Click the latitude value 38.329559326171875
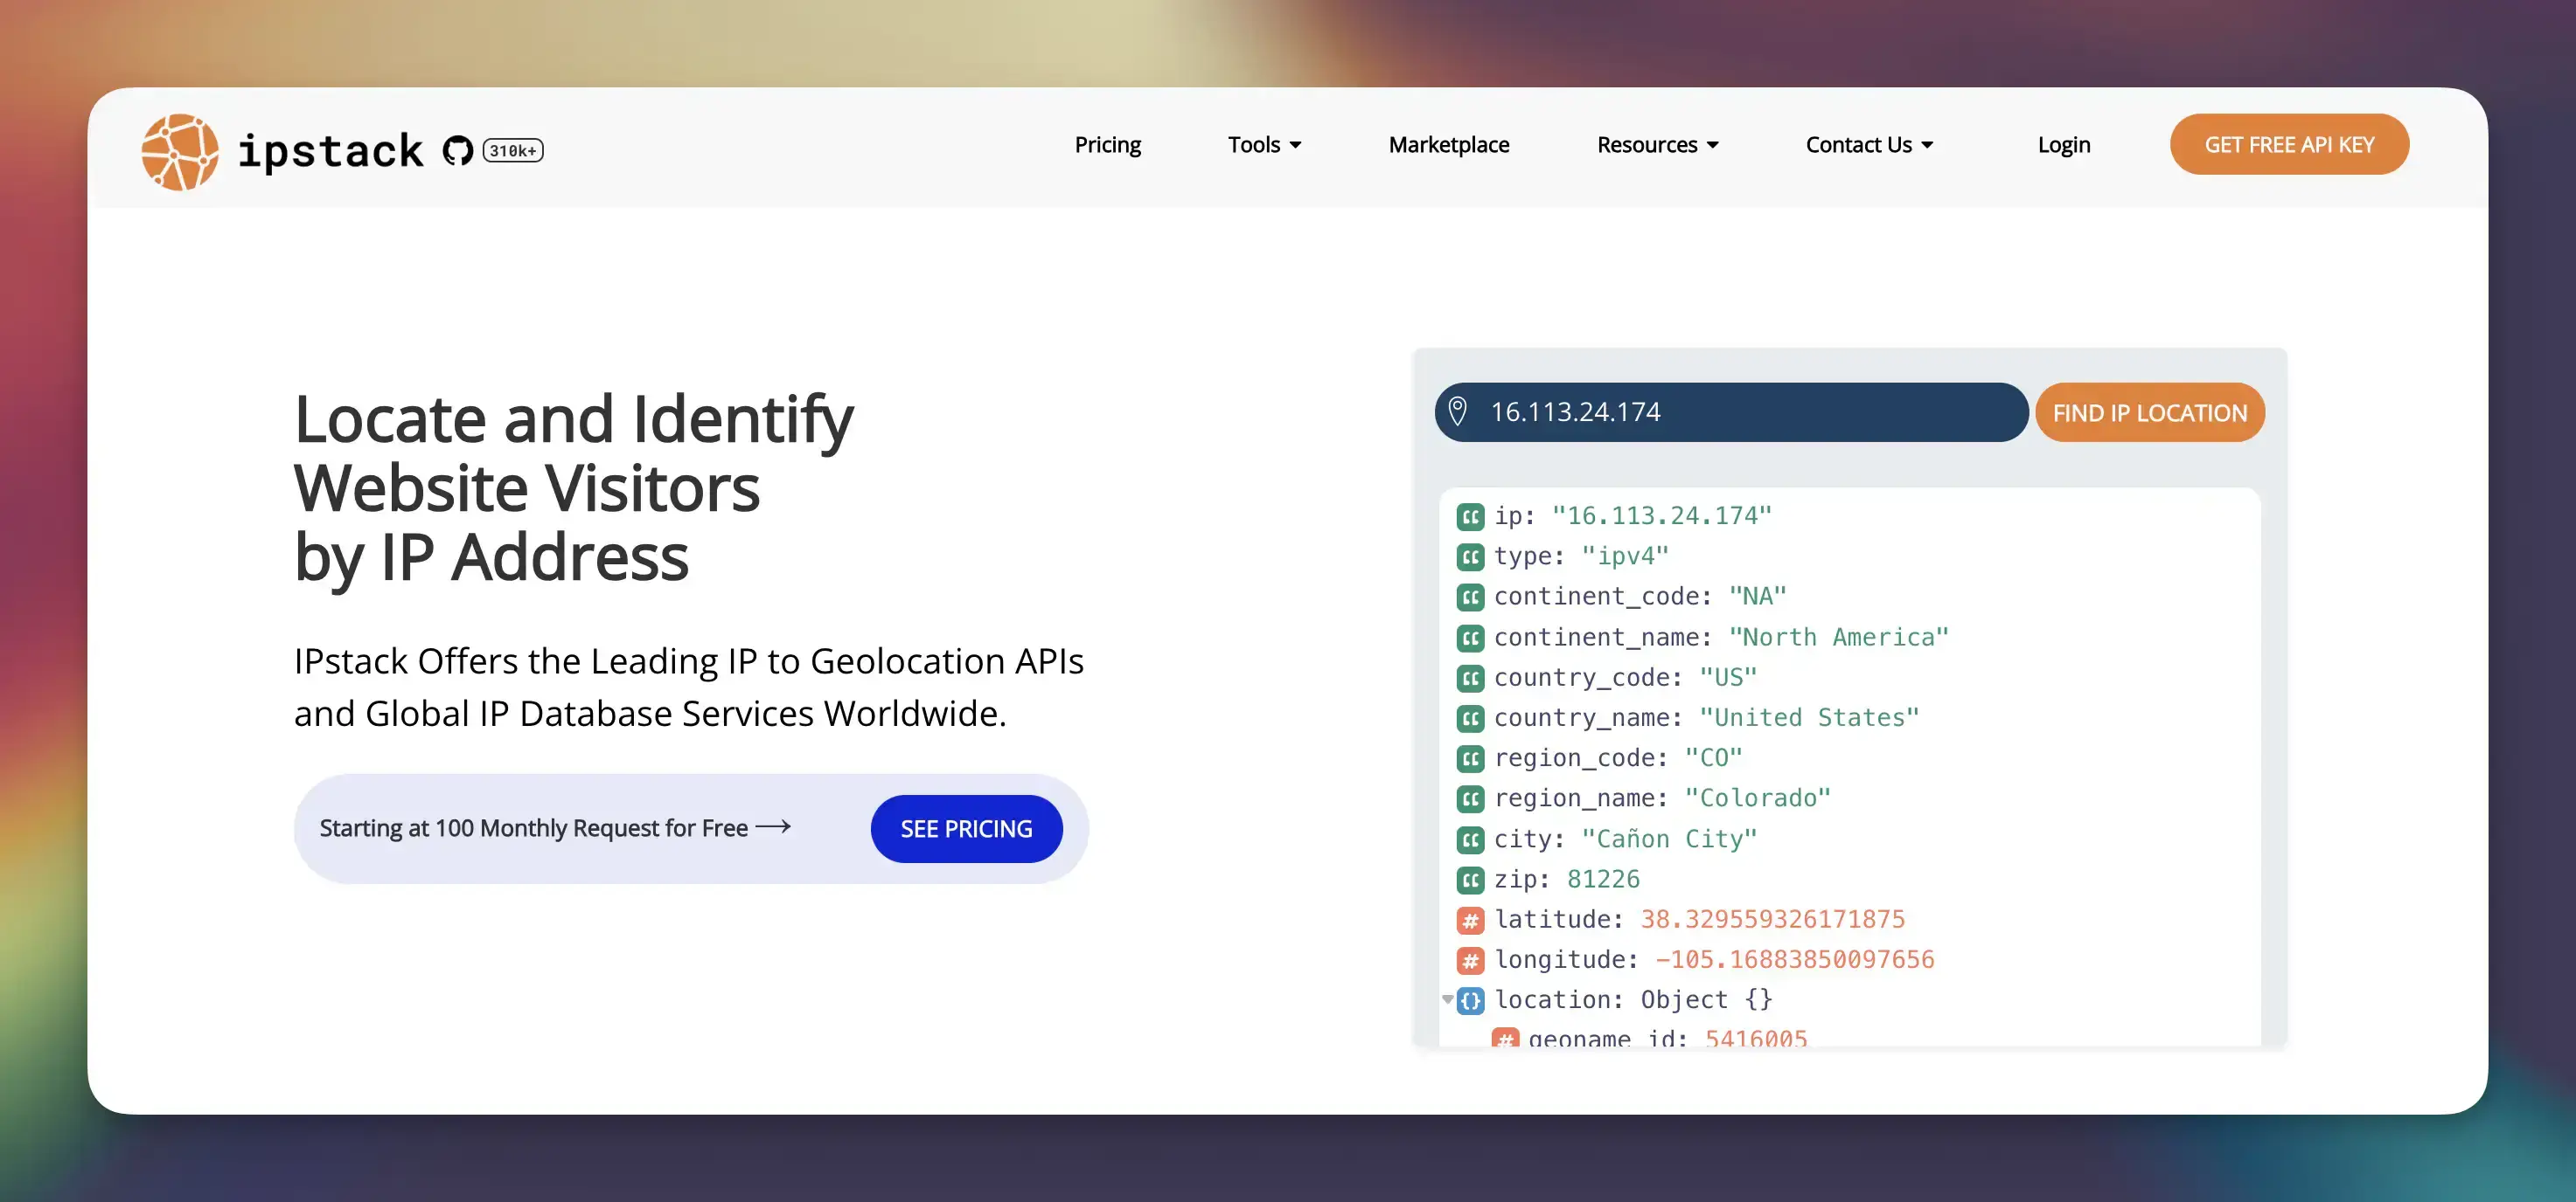The height and width of the screenshot is (1202, 2576). click(1772, 920)
